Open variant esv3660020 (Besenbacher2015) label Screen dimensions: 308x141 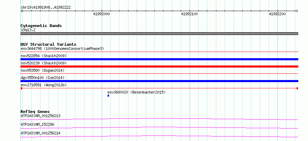tap(136, 92)
